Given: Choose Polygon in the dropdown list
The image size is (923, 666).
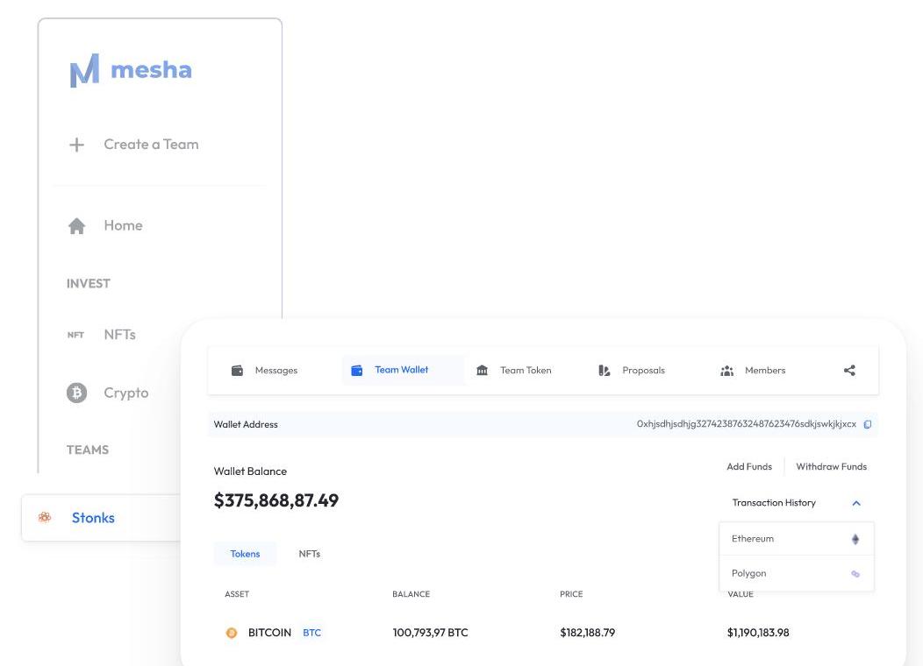Looking at the screenshot, I should pyautogui.click(x=749, y=573).
